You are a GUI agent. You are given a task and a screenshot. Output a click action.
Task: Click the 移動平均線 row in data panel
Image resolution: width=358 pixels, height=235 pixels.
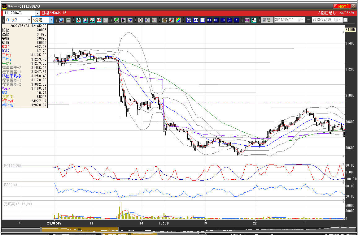[x=24, y=76]
